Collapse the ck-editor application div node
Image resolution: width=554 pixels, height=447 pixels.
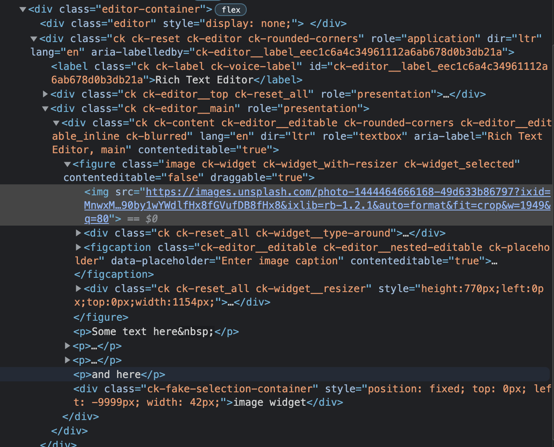coord(34,39)
